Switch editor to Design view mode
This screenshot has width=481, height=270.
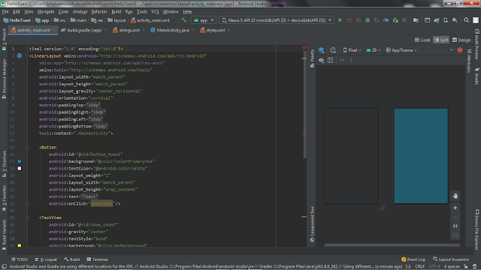(461, 40)
